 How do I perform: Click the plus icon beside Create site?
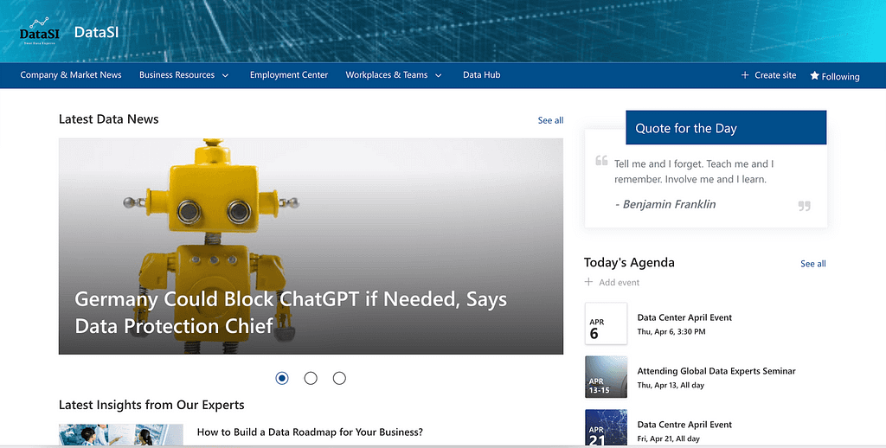745,74
